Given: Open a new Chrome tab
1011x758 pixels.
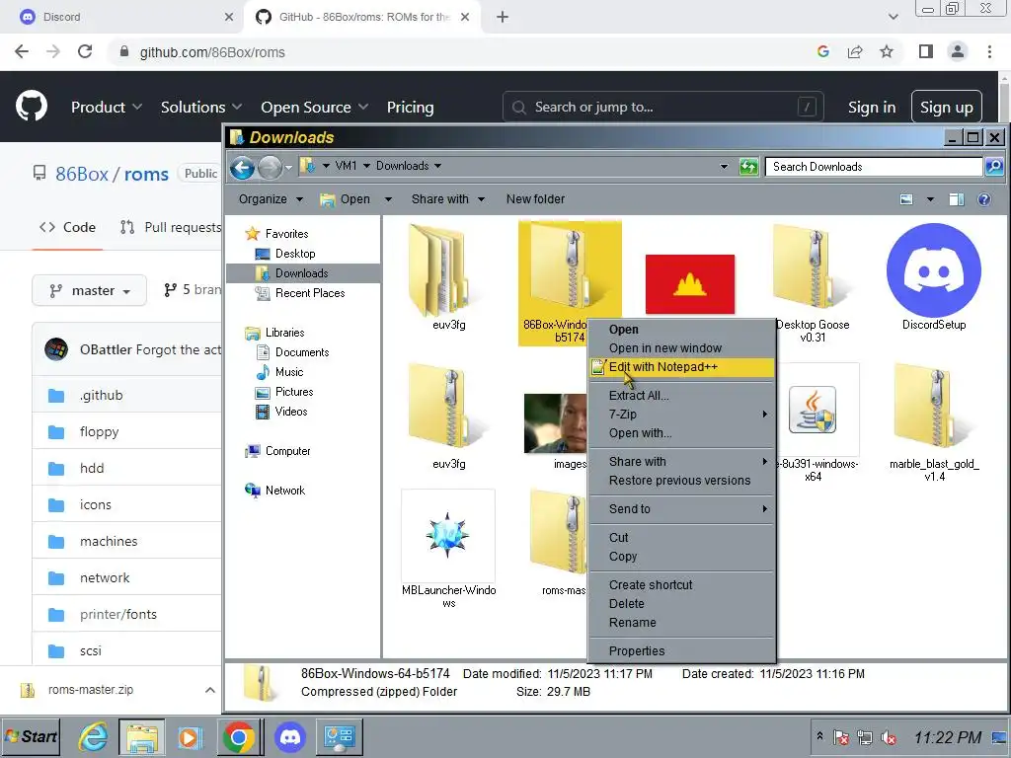Looking at the screenshot, I should pyautogui.click(x=503, y=17).
